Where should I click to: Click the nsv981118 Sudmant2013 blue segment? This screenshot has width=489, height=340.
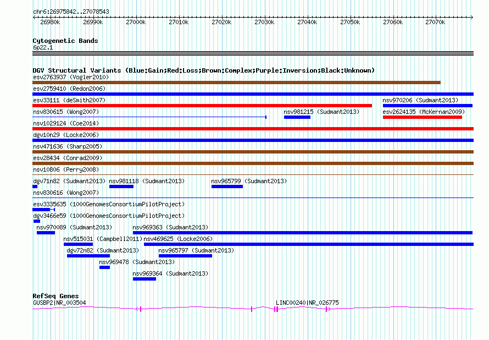[121, 187]
